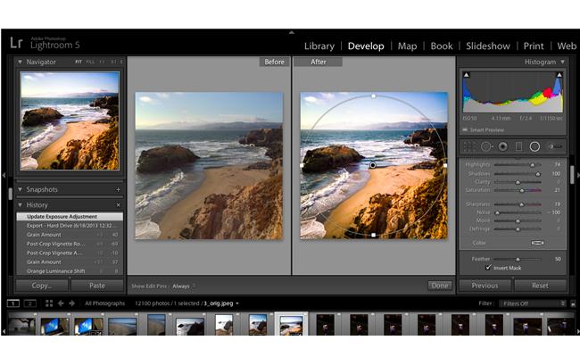Click All Photographs source label
This screenshot has height=357, width=580.
click(105, 303)
